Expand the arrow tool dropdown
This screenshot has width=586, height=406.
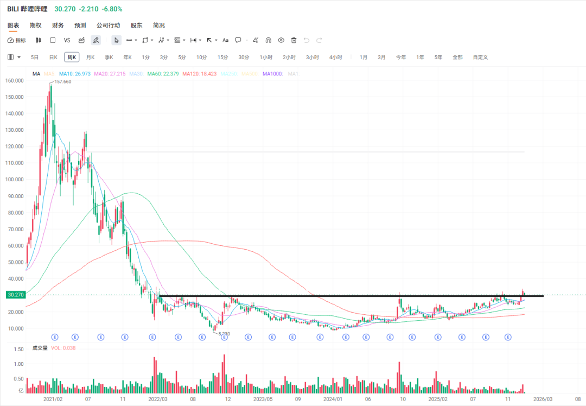point(216,40)
